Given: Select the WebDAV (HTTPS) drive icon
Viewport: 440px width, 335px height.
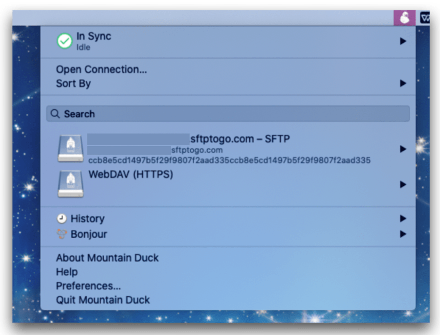Looking at the screenshot, I should point(70,184).
